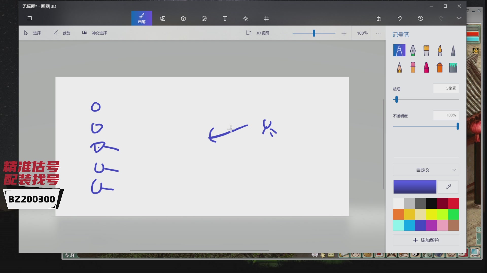487x273 pixels.
Task: Select the crayon tool
Action: [426, 67]
